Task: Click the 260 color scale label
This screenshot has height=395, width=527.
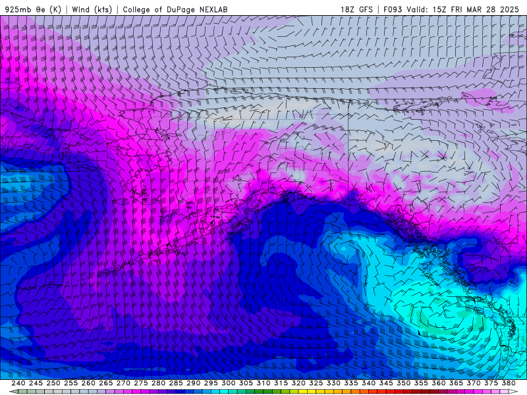Action: 88,383
